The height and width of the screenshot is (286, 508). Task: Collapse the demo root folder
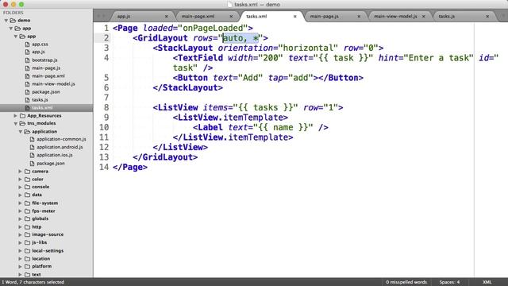[6, 21]
